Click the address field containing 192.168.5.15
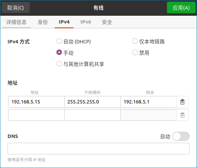 pyautogui.click(x=37, y=102)
